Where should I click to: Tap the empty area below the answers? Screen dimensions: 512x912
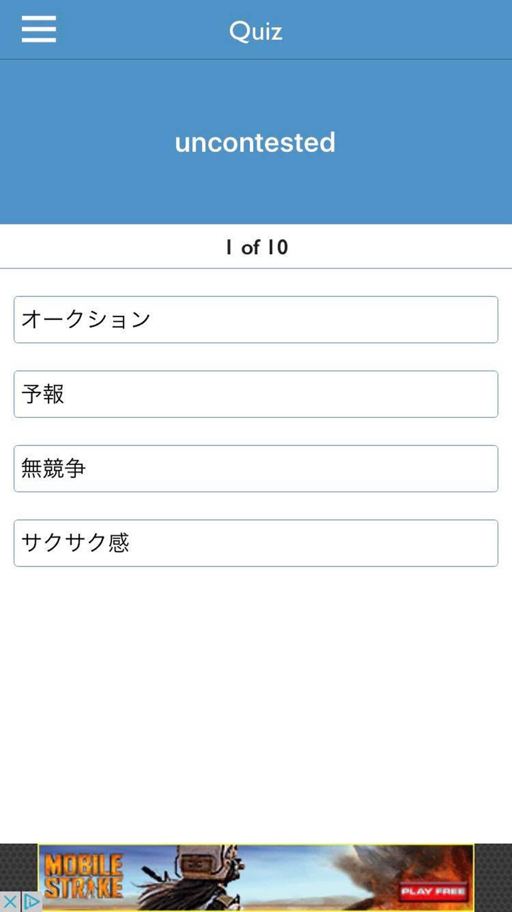(x=256, y=703)
